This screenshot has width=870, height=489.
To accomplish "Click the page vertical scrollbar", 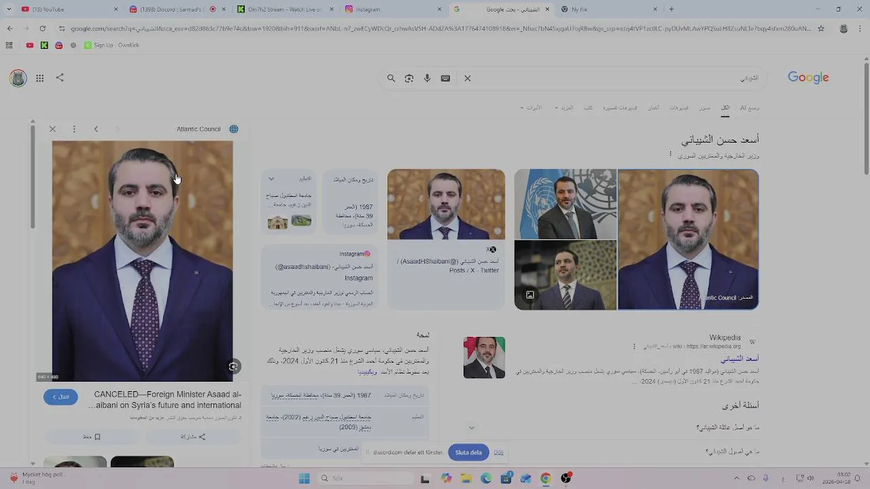I will point(866,119).
